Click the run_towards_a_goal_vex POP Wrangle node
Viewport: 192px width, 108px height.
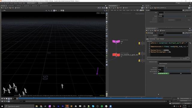[x=116, y=55]
